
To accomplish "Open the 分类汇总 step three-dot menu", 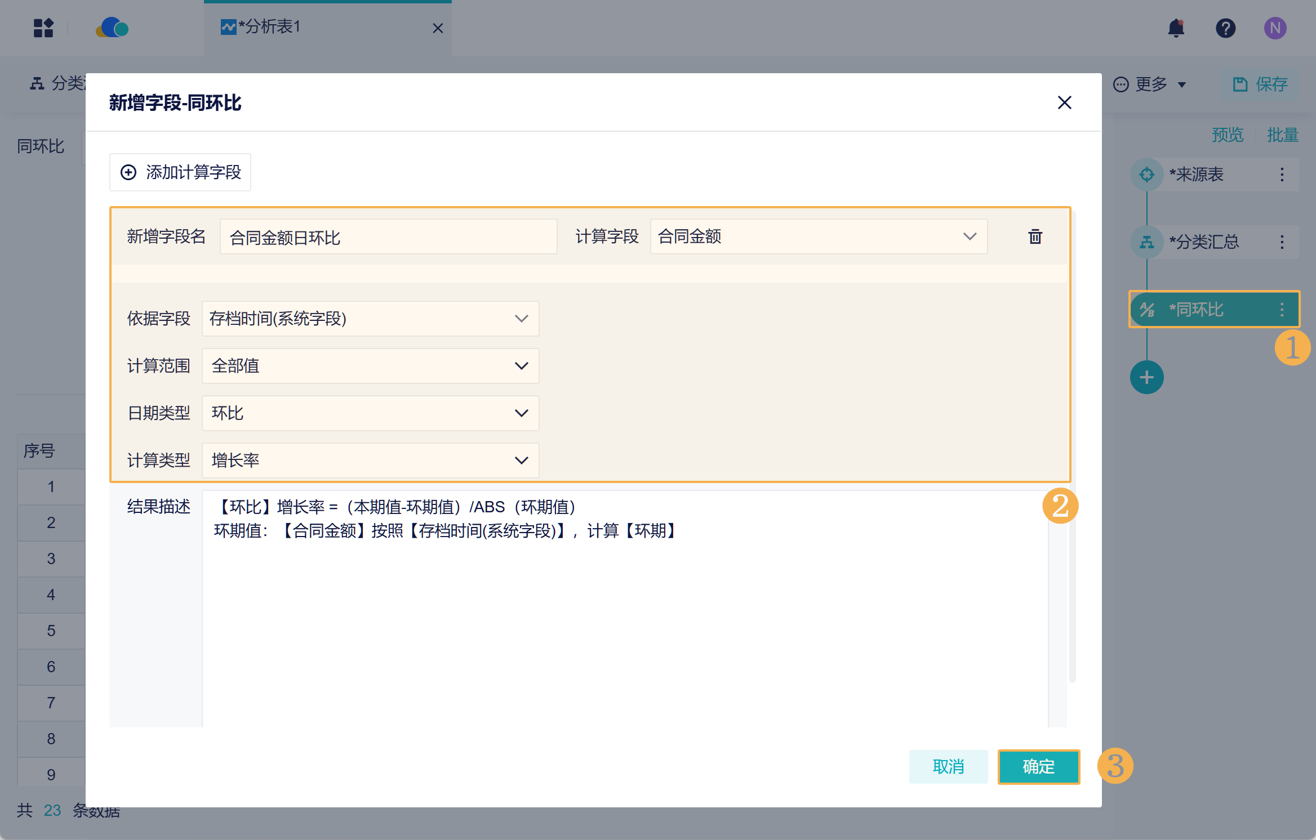I will 1282,242.
